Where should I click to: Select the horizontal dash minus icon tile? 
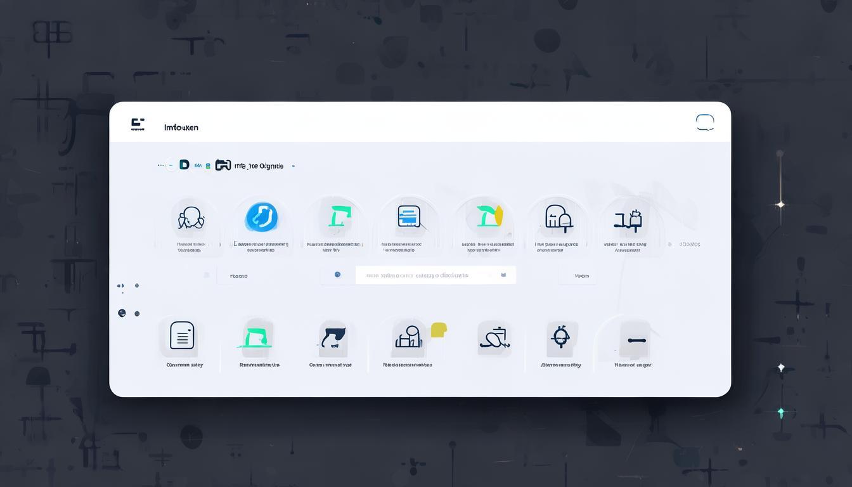point(636,341)
